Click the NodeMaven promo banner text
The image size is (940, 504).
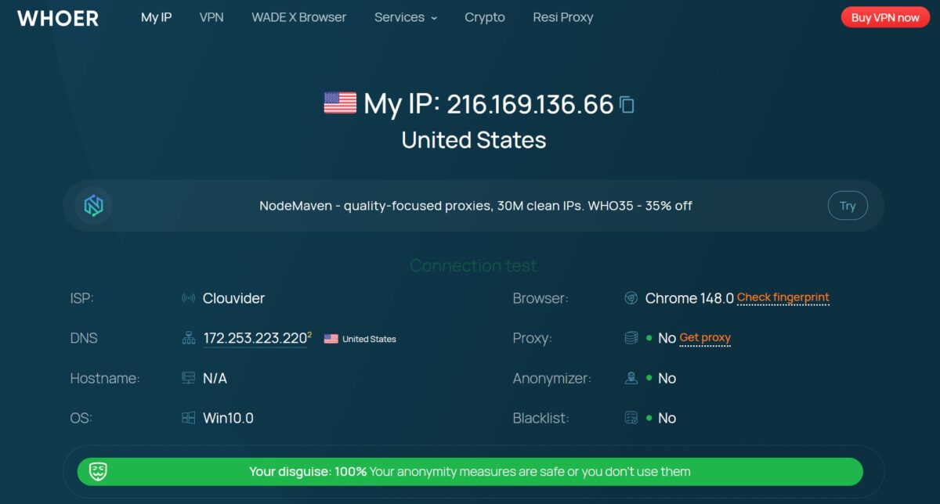[x=475, y=206]
